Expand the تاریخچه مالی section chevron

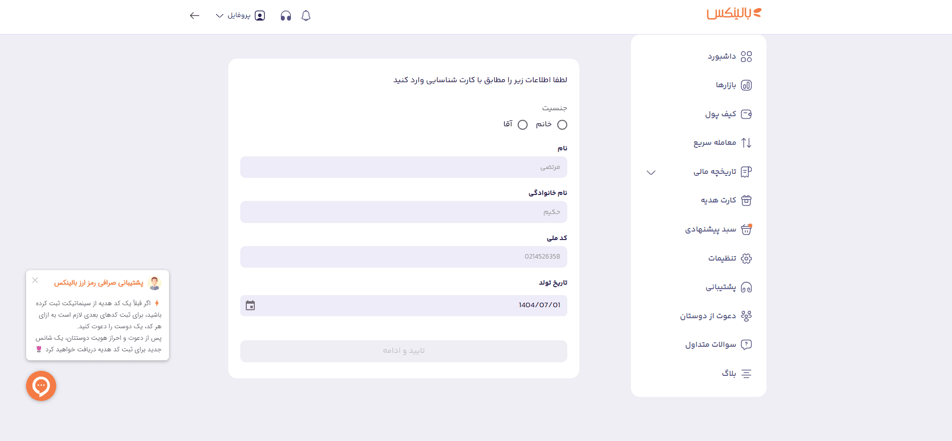[651, 172]
